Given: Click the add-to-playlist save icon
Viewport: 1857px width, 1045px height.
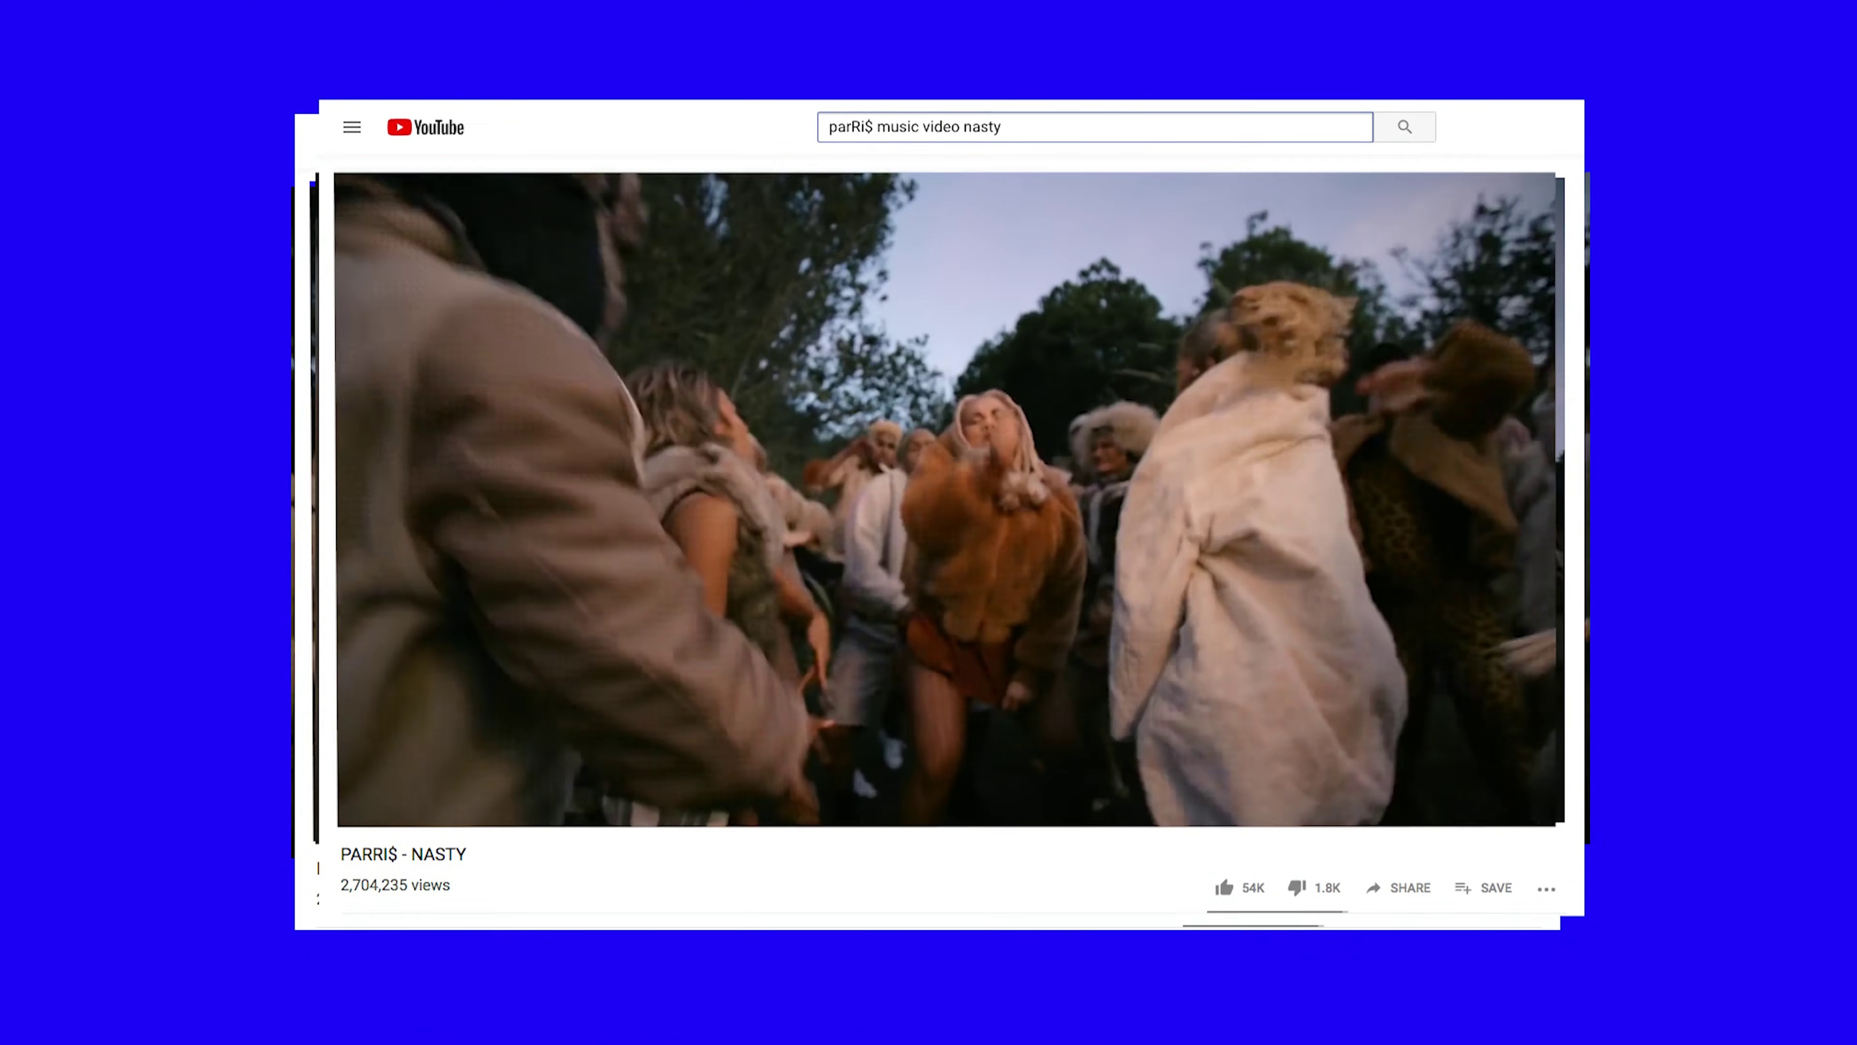Looking at the screenshot, I should [1463, 888].
